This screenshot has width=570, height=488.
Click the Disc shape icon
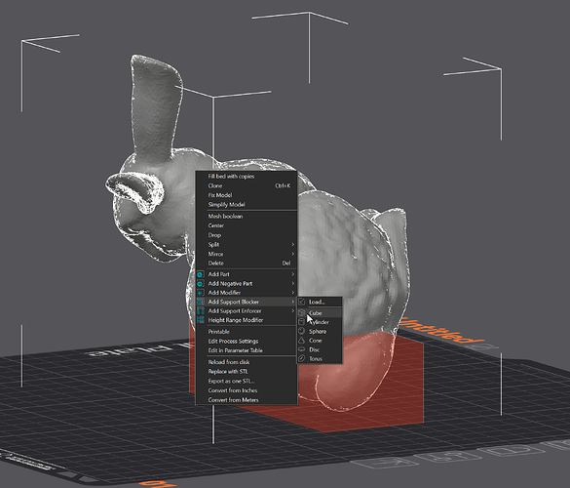coord(302,349)
